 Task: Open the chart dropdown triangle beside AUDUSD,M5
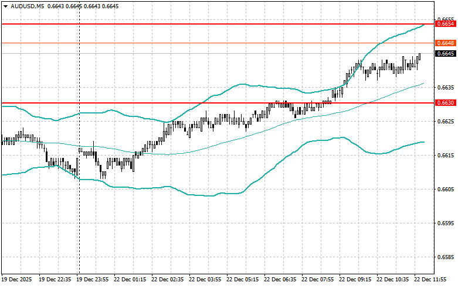tap(6, 6)
